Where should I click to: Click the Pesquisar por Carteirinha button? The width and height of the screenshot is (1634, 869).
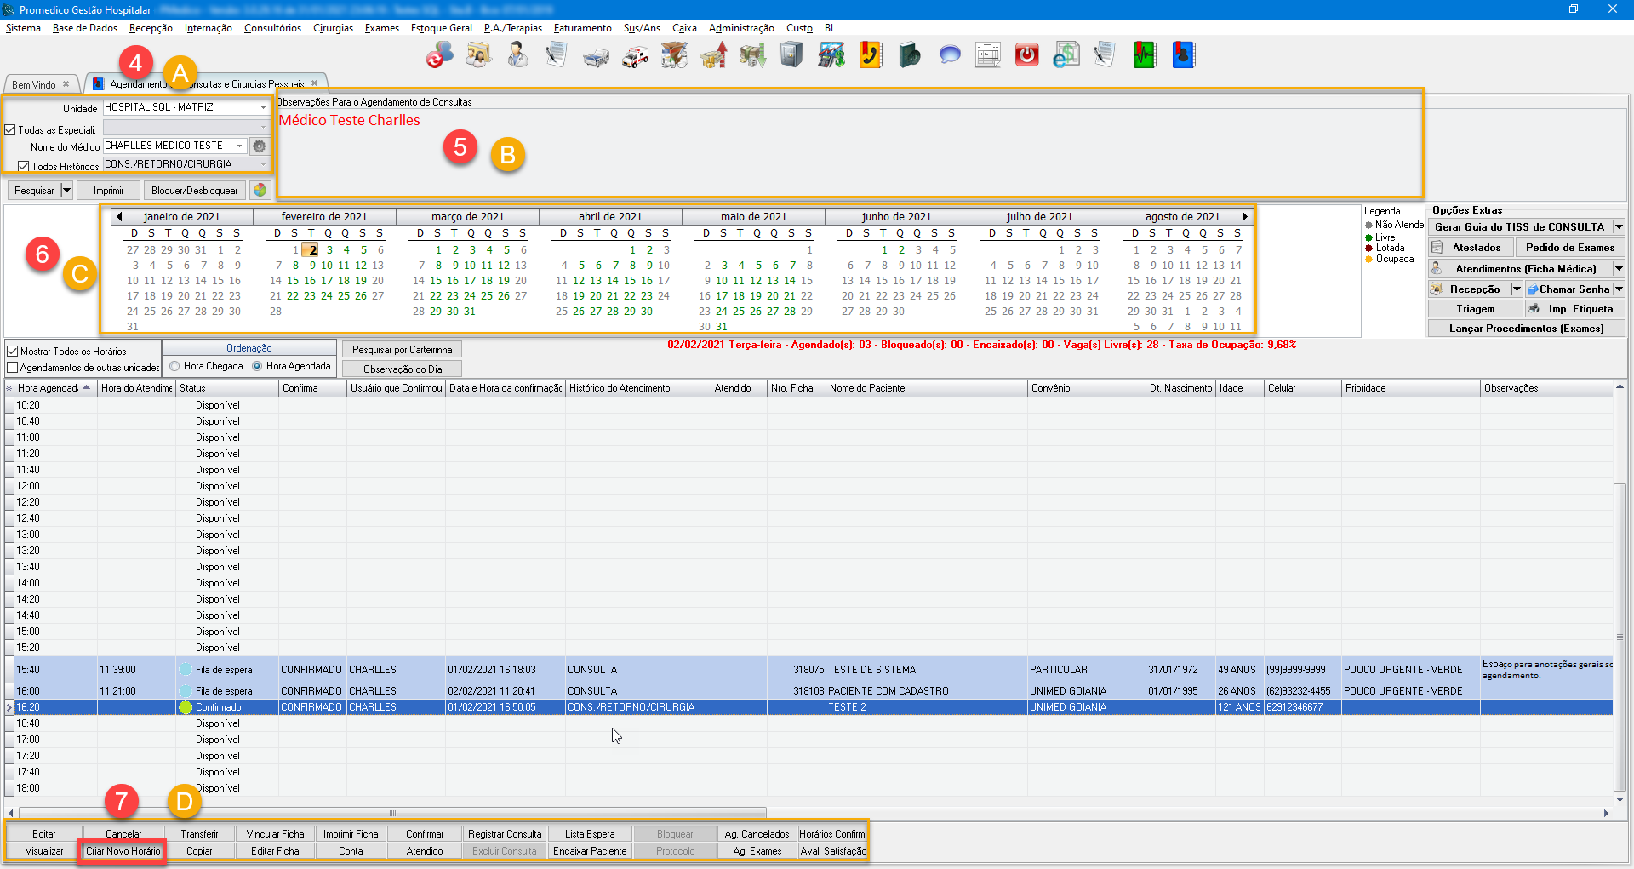[x=402, y=350]
